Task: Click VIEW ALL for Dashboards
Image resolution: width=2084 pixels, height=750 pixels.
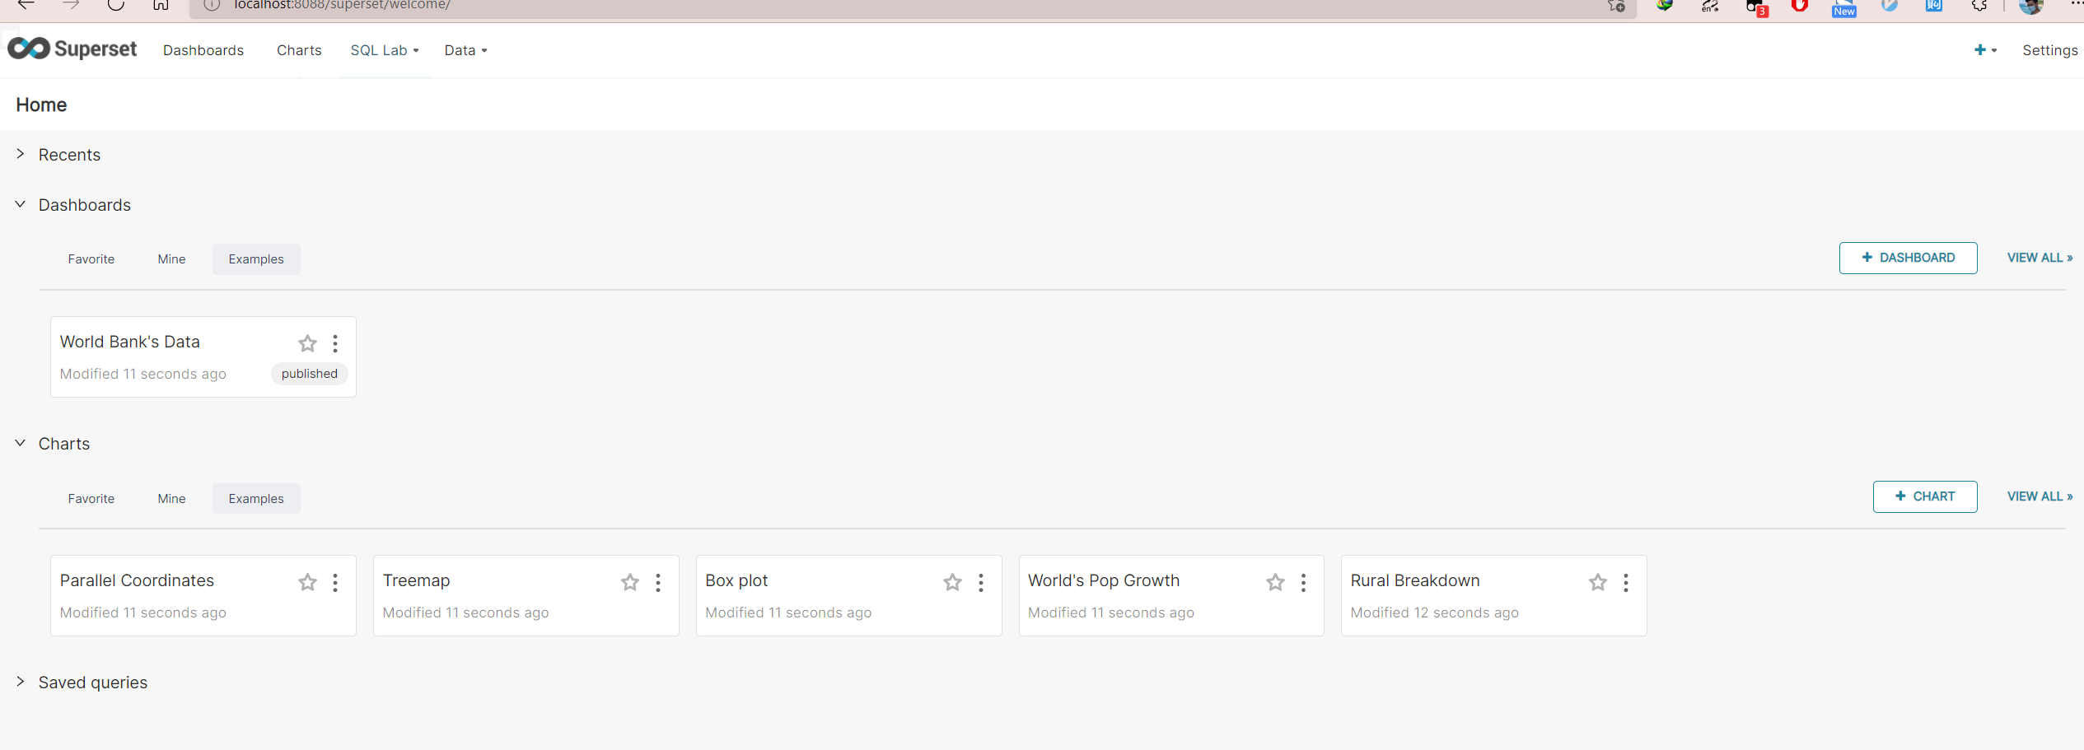Action: pos(2040,258)
